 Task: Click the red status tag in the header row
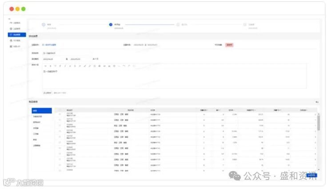tap(229, 44)
